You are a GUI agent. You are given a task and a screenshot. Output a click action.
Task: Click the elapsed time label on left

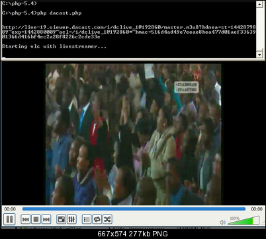(10, 209)
